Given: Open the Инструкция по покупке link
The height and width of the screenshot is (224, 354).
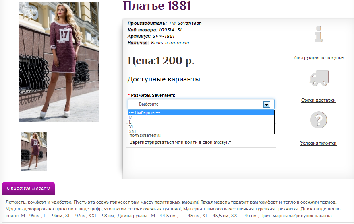Looking at the screenshot, I should (x=318, y=57).
